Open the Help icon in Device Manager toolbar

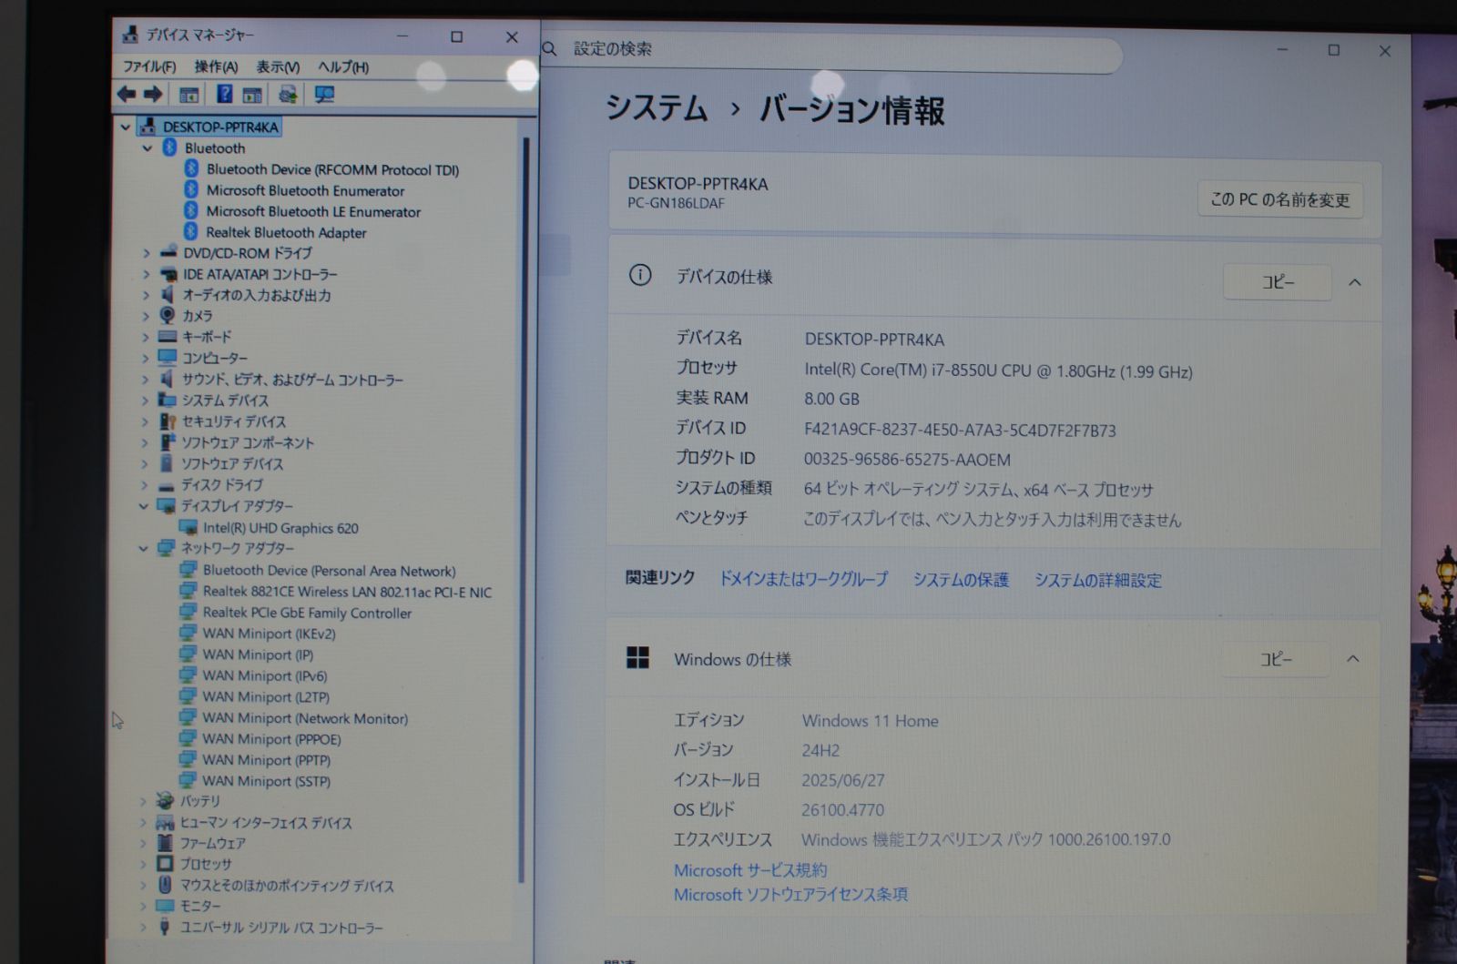[225, 94]
